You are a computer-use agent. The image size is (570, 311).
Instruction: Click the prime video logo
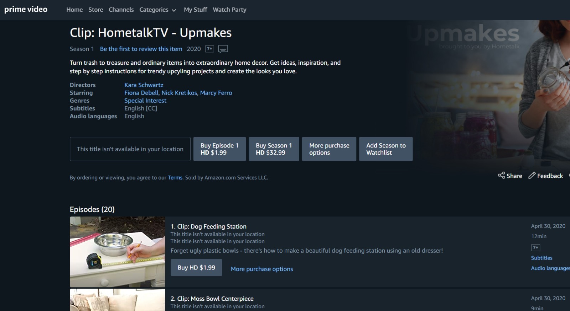tap(26, 10)
